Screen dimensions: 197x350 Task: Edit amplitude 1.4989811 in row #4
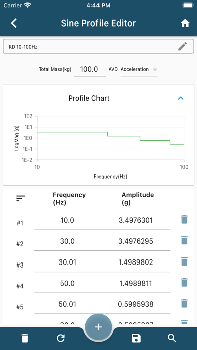(135, 283)
